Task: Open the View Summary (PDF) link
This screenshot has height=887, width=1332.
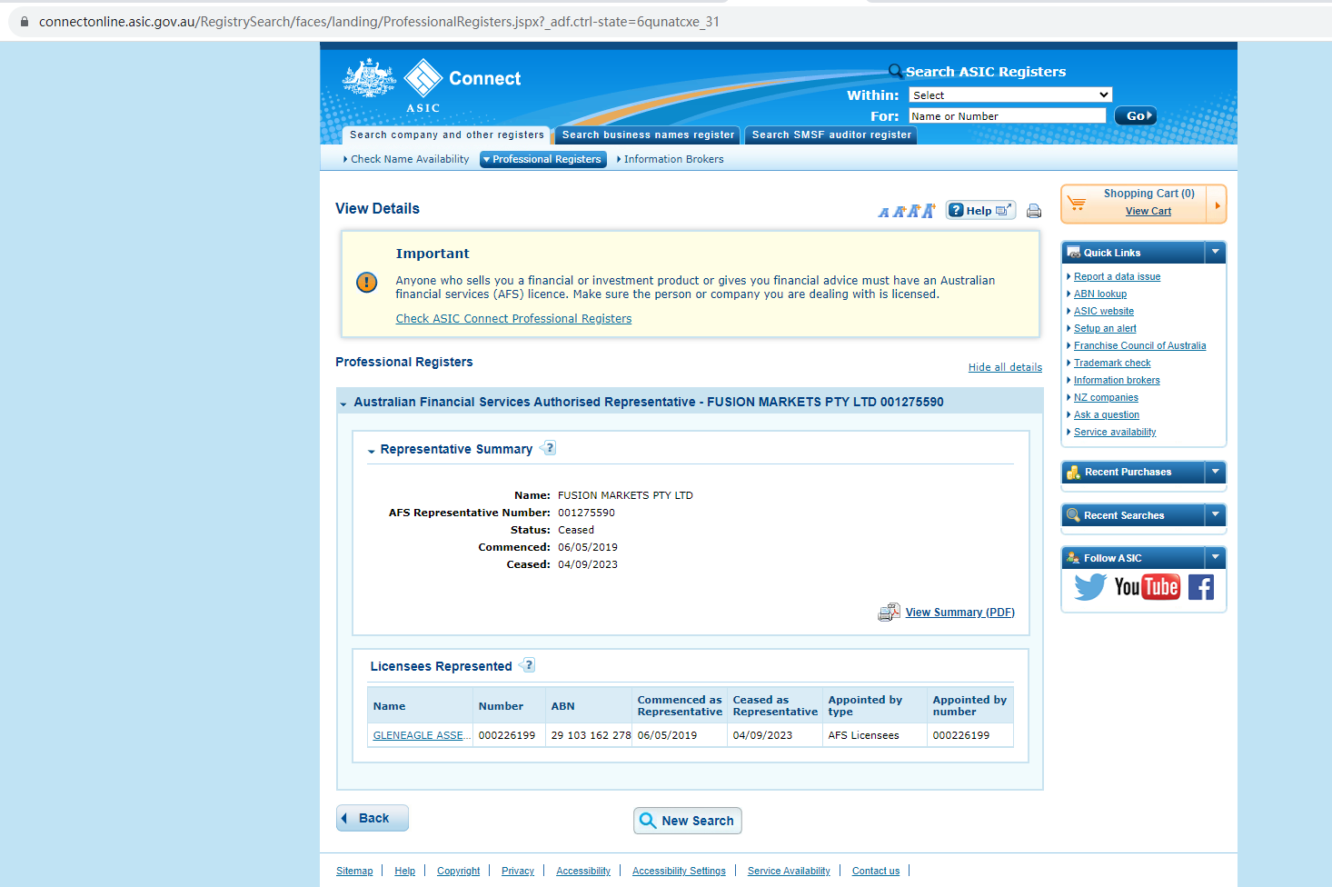Action: coord(960,613)
